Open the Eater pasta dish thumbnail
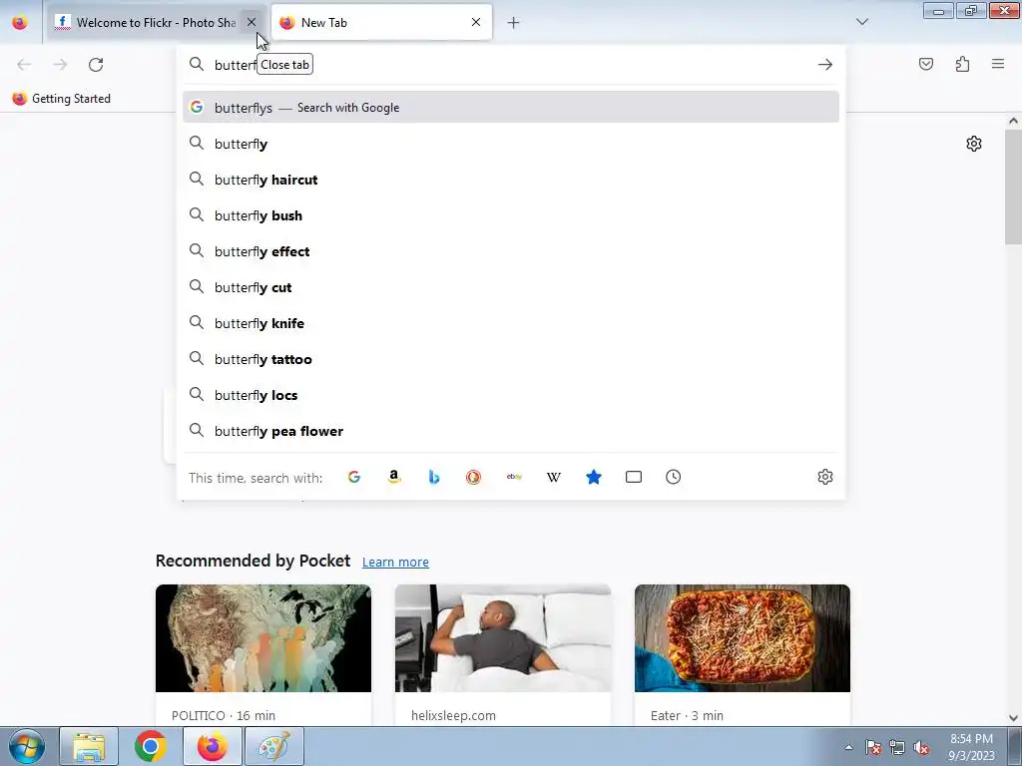This screenshot has height=766, width=1022. coord(743,638)
